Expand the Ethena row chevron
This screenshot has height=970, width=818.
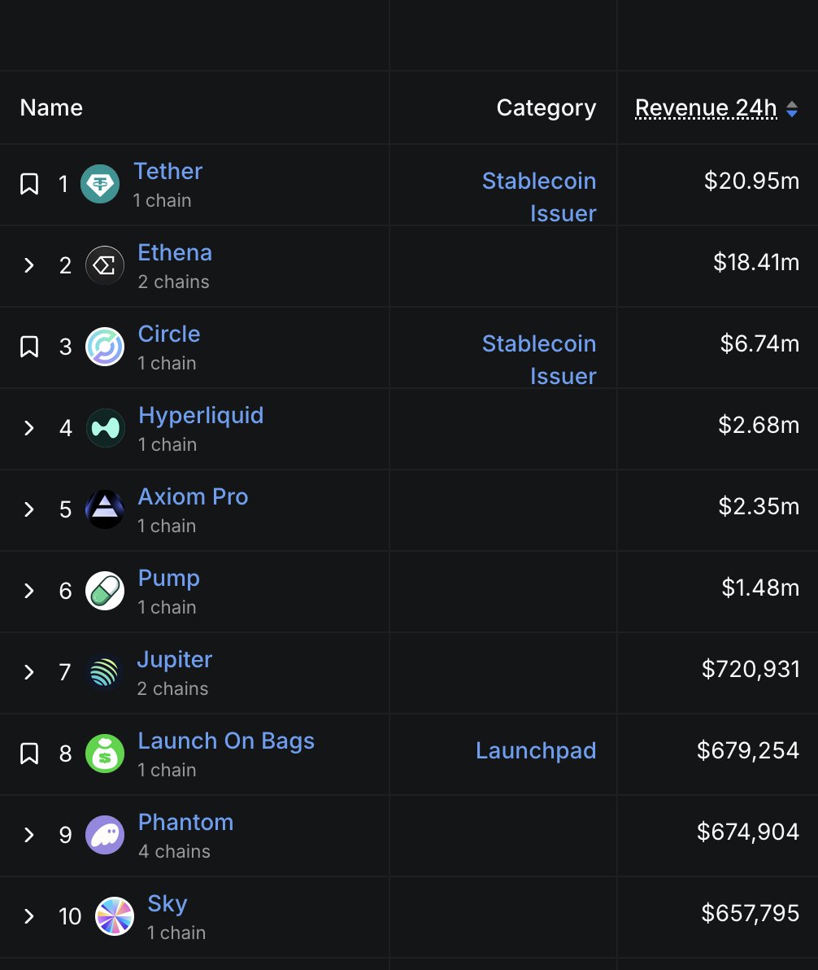28,265
